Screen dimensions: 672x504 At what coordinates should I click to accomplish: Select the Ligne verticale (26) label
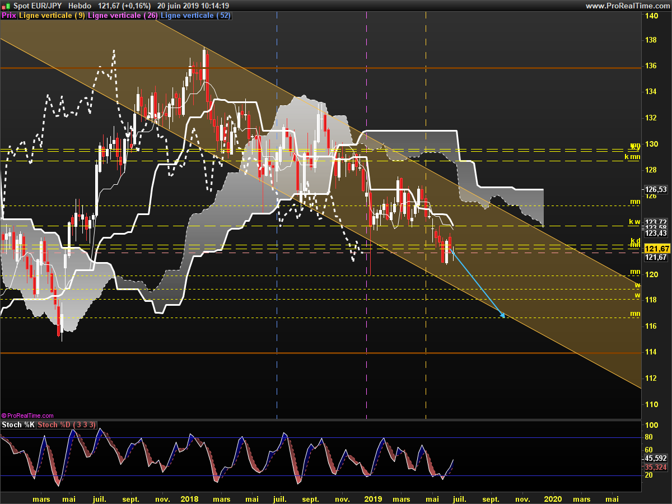click(123, 16)
